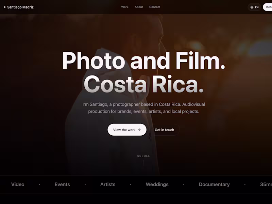Click the partially visible Instagram button
This screenshot has height=204, width=272.
click(x=268, y=7)
